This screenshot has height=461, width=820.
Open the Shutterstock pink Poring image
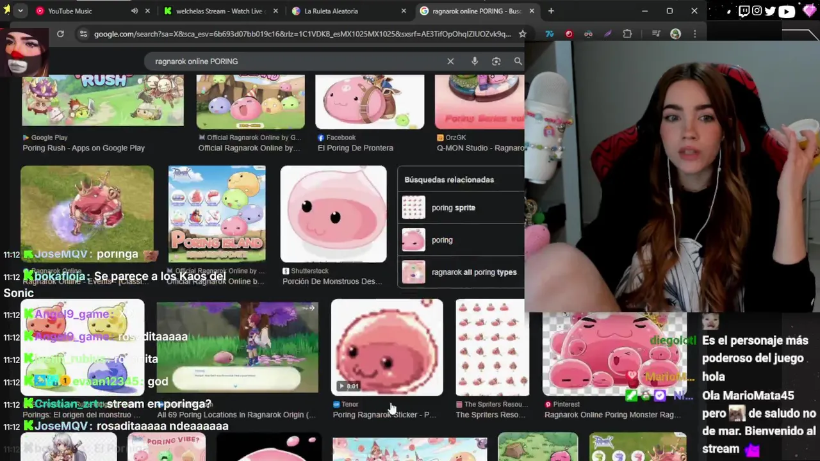coord(334,214)
